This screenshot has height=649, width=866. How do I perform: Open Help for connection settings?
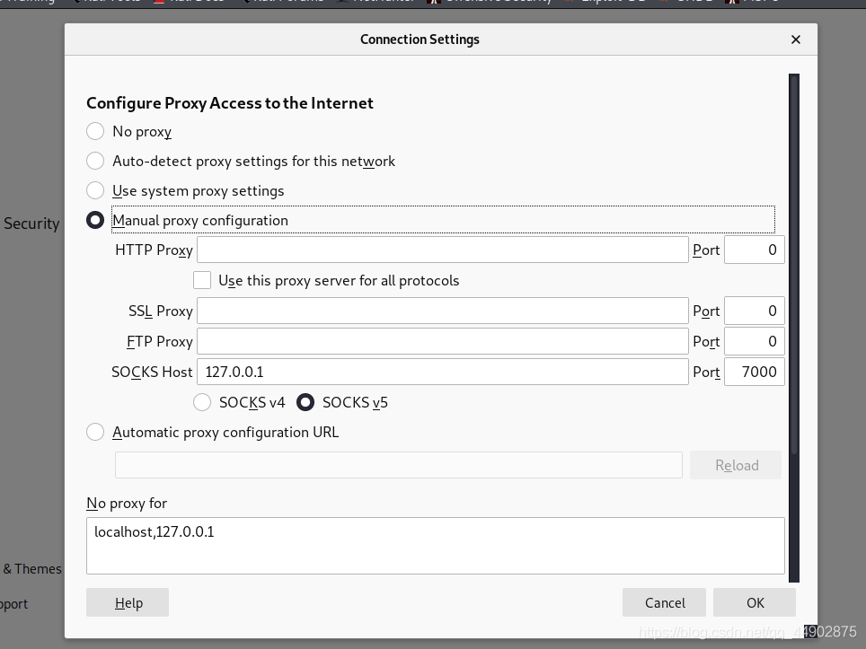click(x=128, y=603)
